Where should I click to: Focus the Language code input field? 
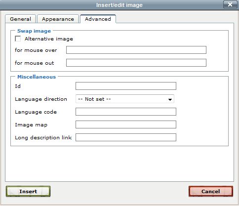(x=126, y=112)
